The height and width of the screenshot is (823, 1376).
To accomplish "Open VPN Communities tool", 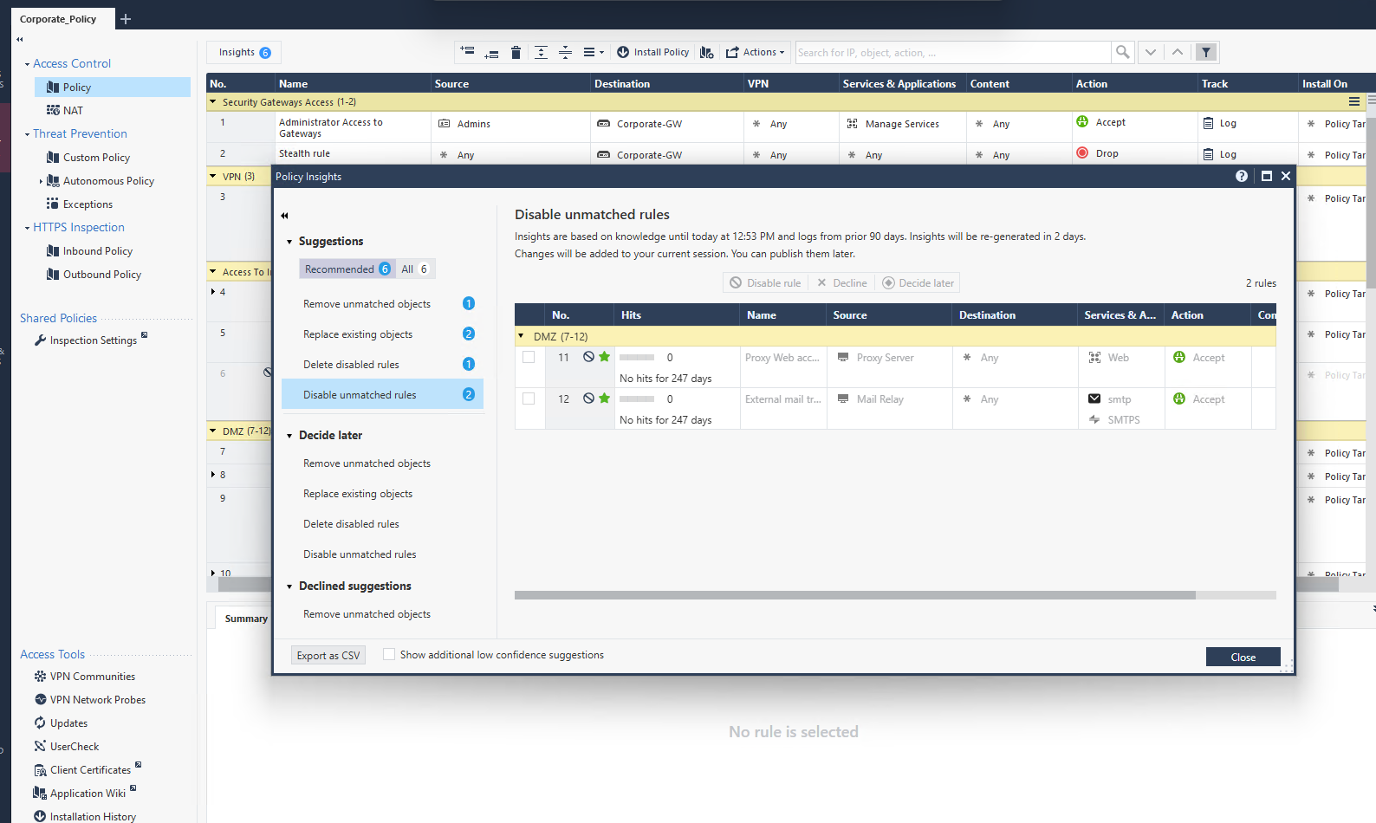I will (x=85, y=676).
